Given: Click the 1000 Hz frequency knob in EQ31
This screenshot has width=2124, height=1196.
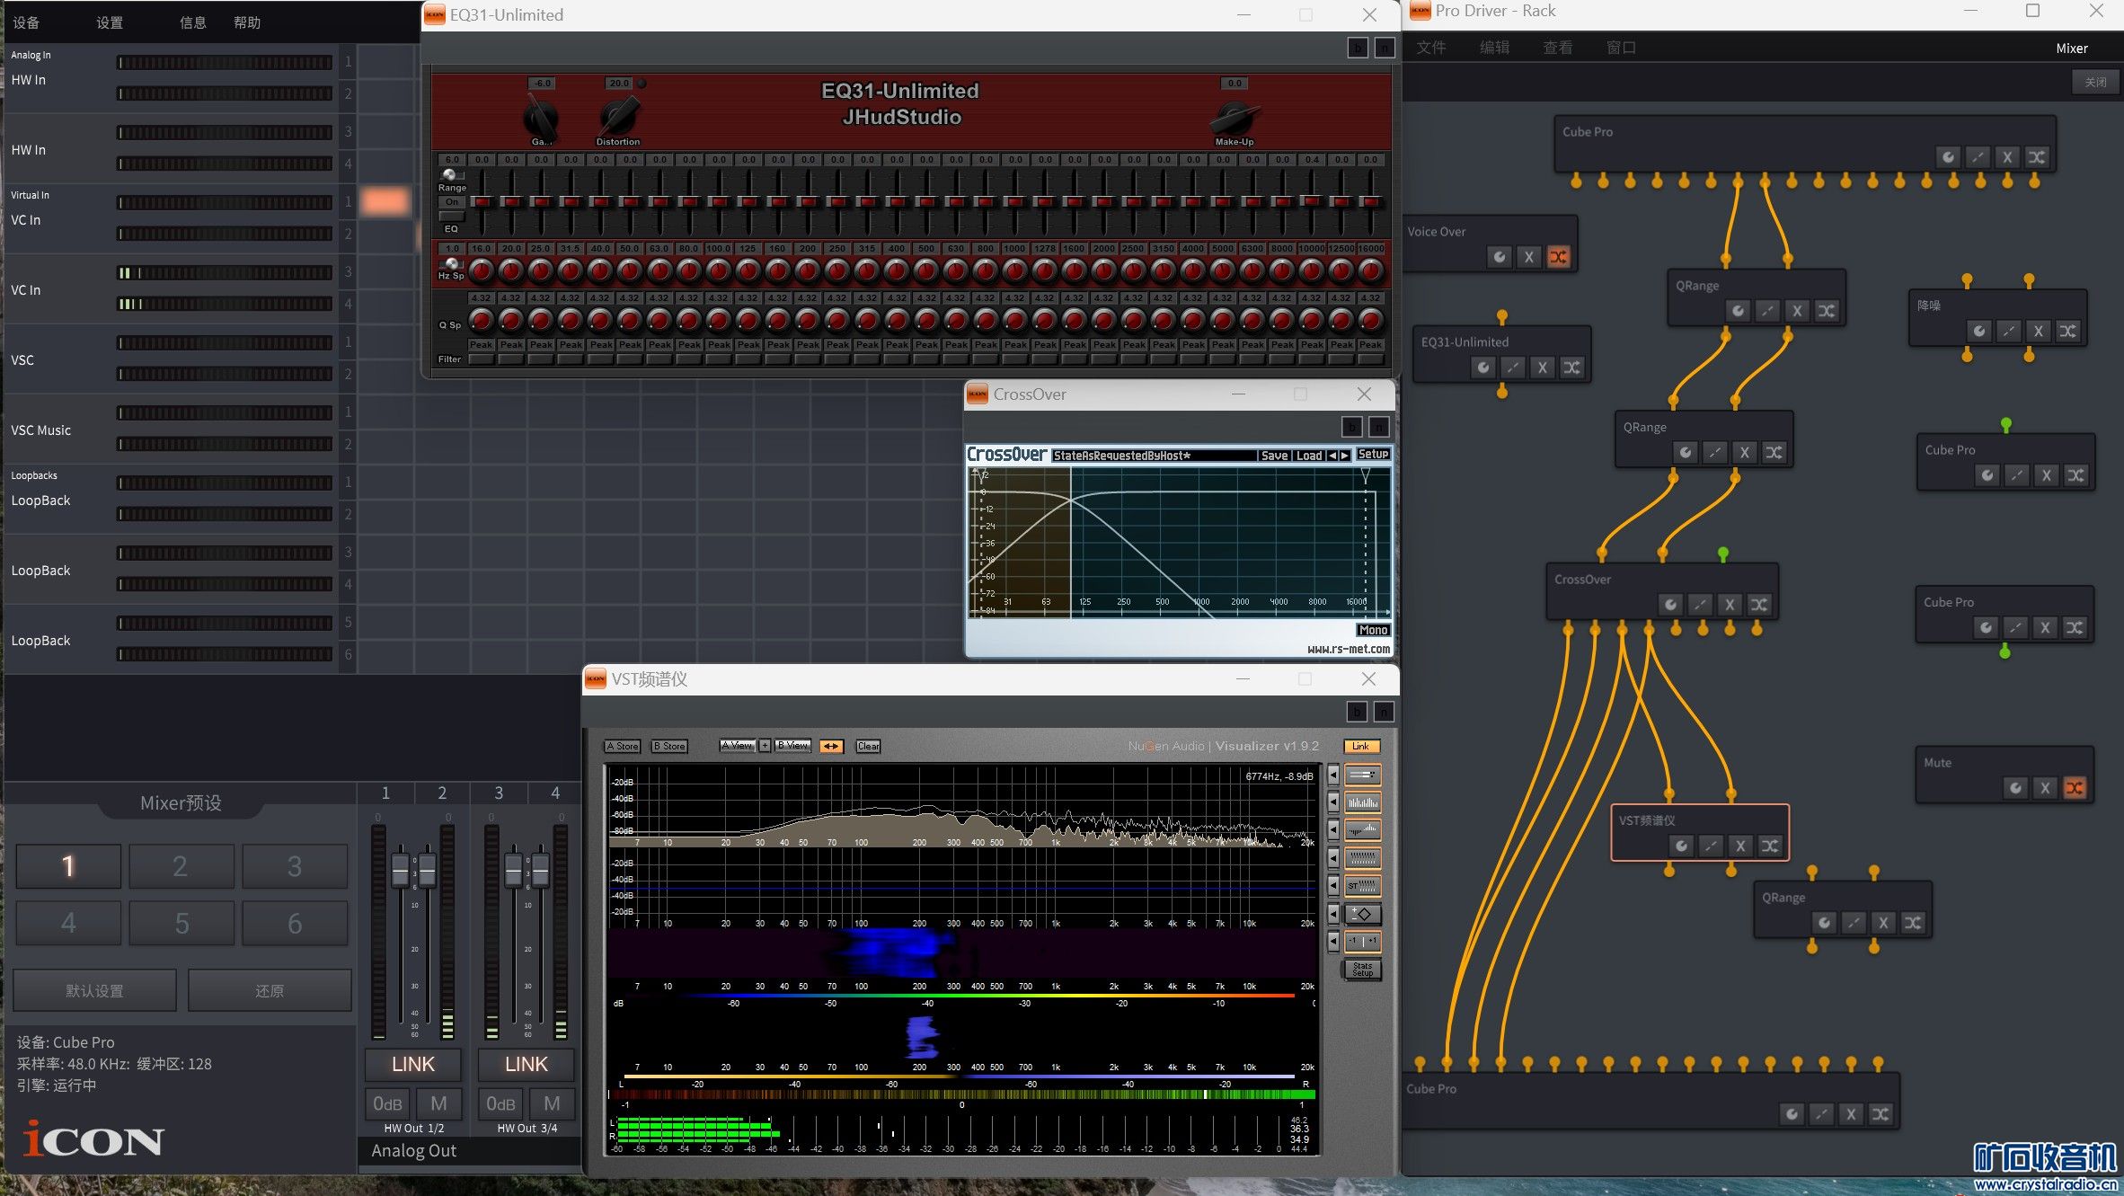Looking at the screenshot, I should point(1014,270).
